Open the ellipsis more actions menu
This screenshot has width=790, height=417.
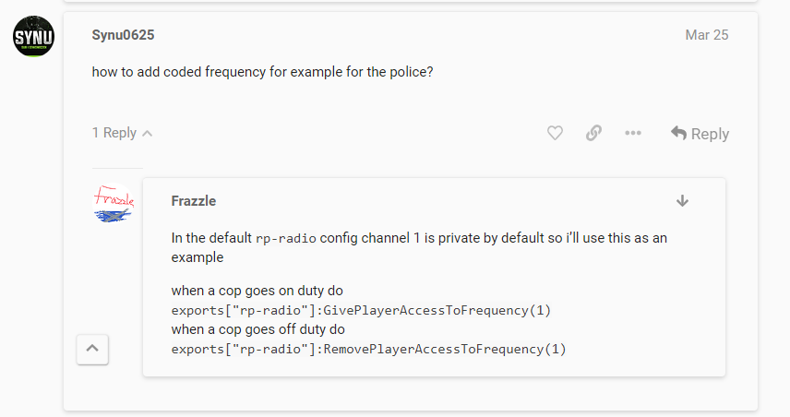coord(632,133)
